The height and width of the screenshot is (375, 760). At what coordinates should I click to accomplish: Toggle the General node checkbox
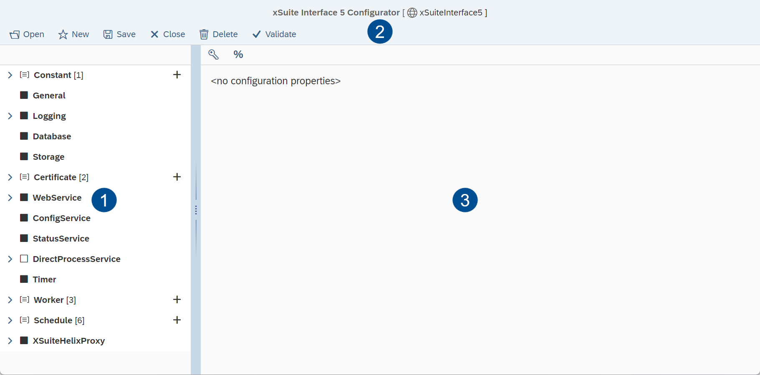pyautogui.click(x=24, y=95)
